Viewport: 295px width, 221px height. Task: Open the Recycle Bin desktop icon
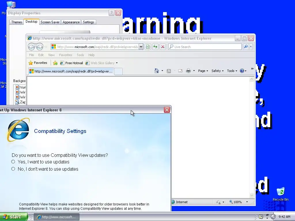[x=281, y=194]
